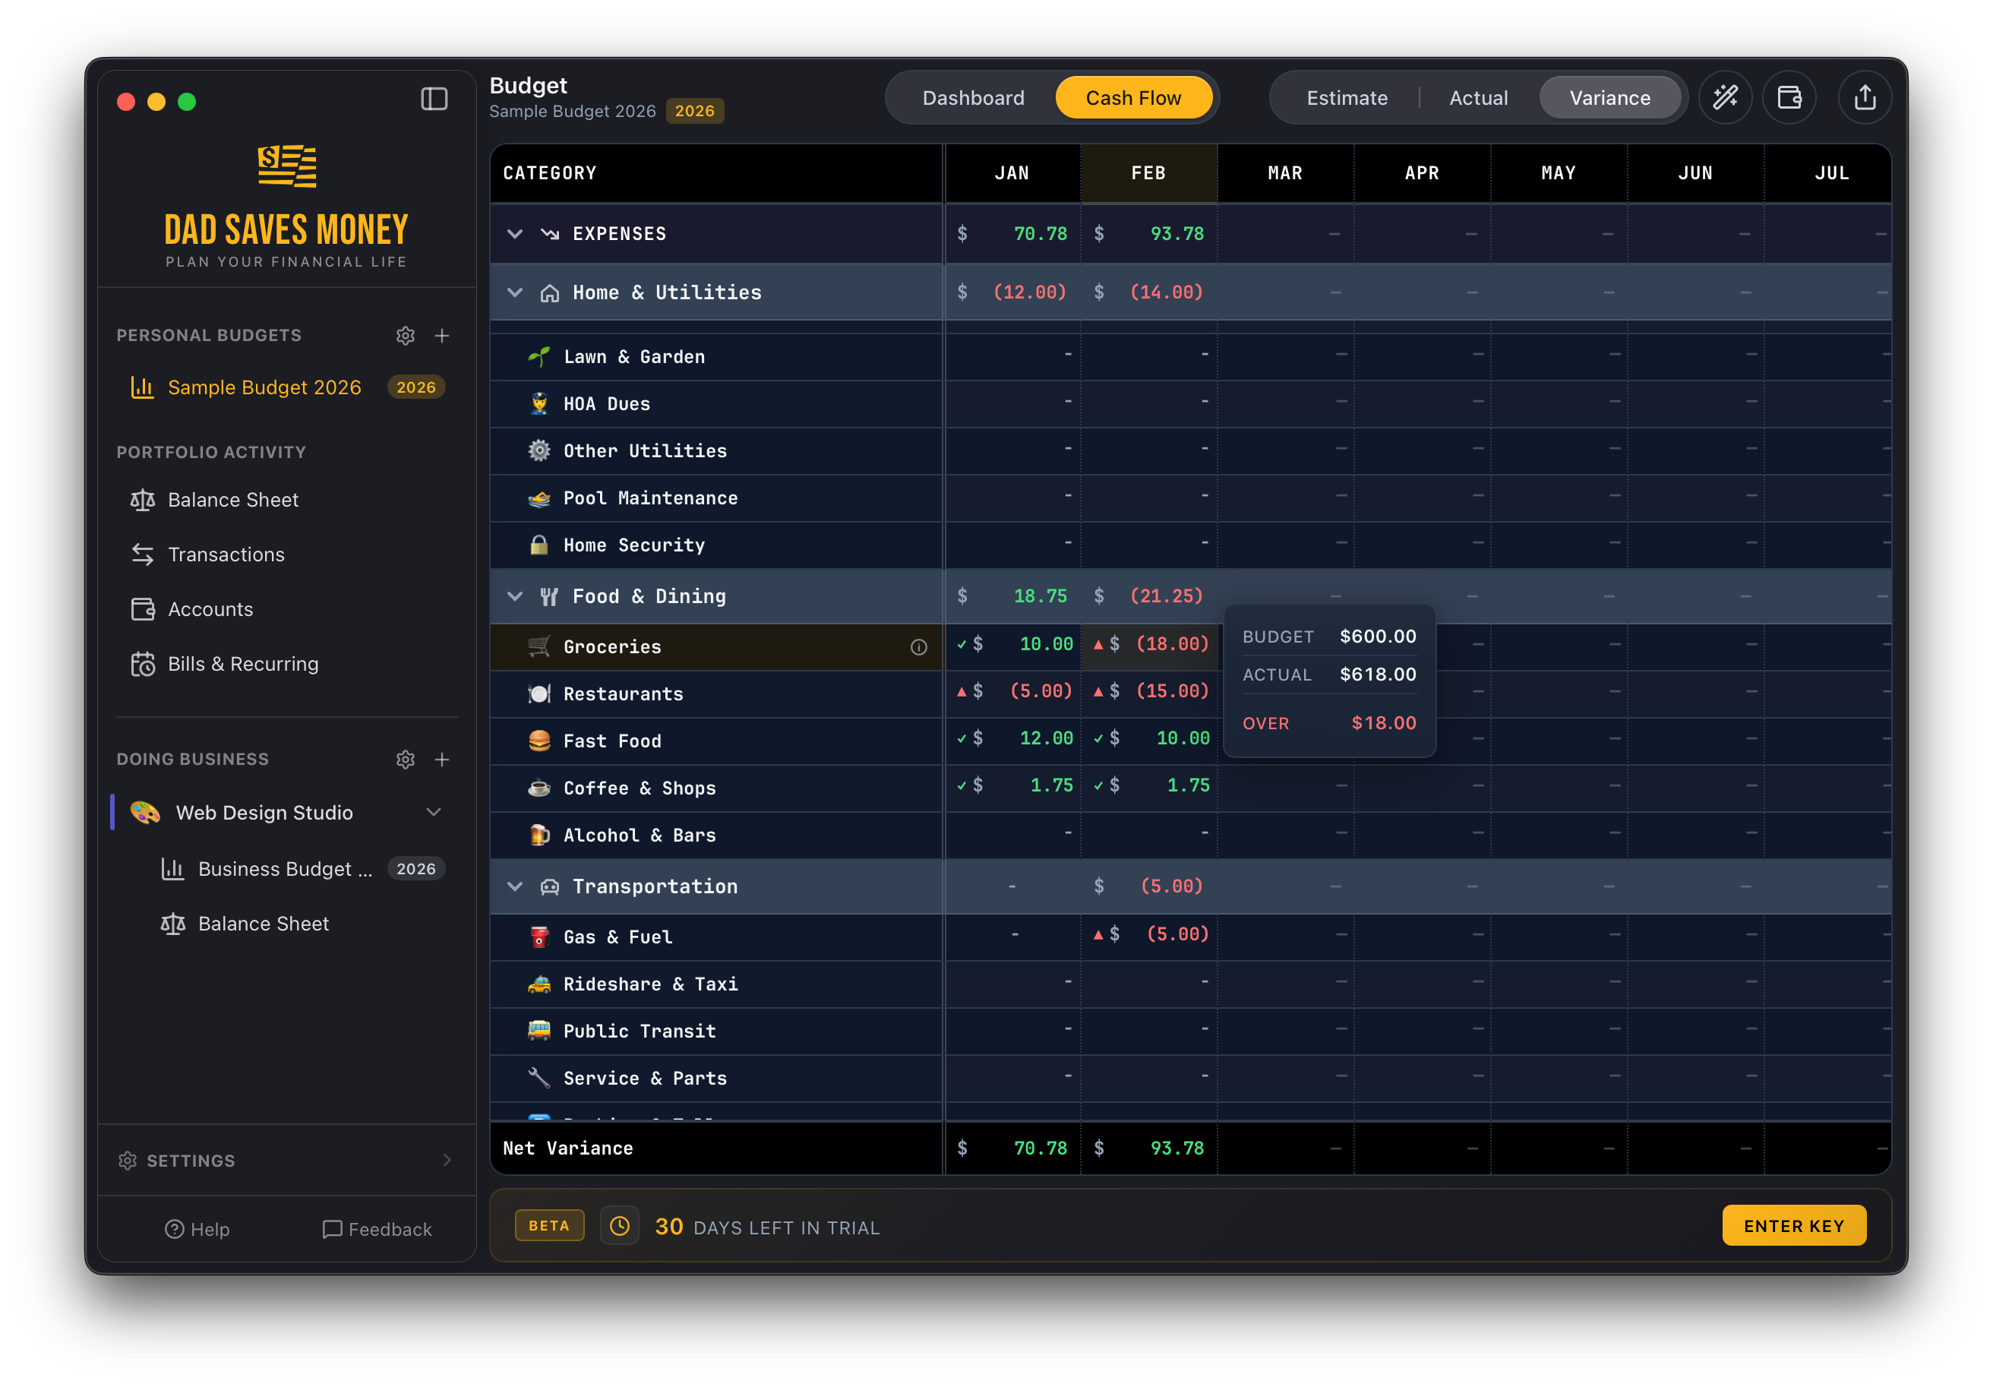Select the Cash Flow tab
This screenshot has width=1993, height=1387.
[1134, 97]
